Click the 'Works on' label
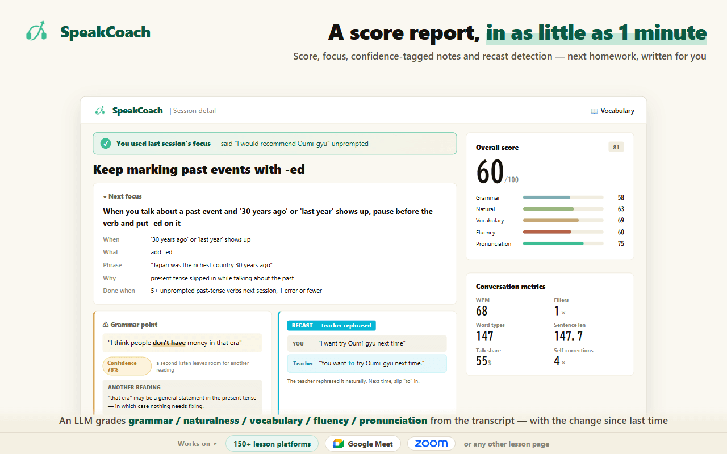 [x=194, y=444]
